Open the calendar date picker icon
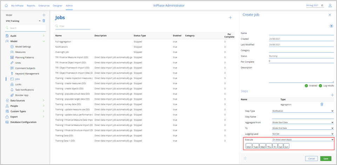The width and height of the screenshot is (337, 165). pyautogui.click(x=322, y=6)
